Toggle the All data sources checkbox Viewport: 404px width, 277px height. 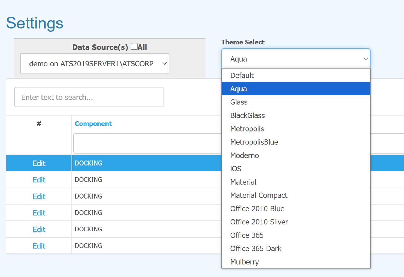point(134,47)
